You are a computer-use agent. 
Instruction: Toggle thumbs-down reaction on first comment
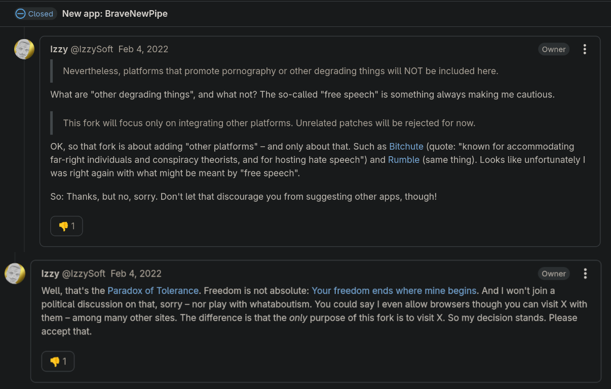click(66, 226)
